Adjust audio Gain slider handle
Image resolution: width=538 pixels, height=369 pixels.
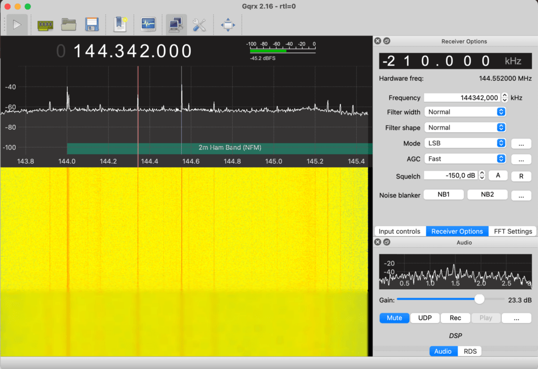[x=479, y=299]
